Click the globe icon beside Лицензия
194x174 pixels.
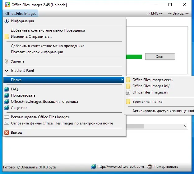click(7, 107)
